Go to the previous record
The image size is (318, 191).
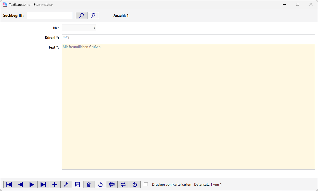point(20,185)
